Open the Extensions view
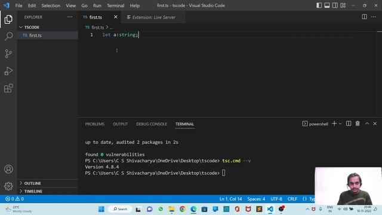Image resolution: width=382 pixels, height=215 pixels. (8, 88)
